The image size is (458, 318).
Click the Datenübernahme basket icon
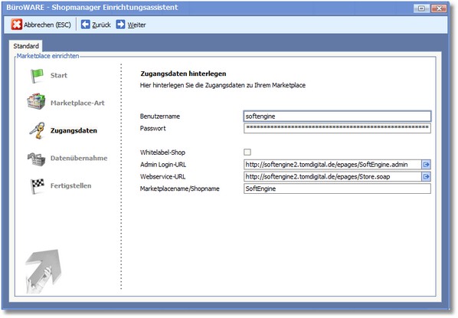[37, 159]
